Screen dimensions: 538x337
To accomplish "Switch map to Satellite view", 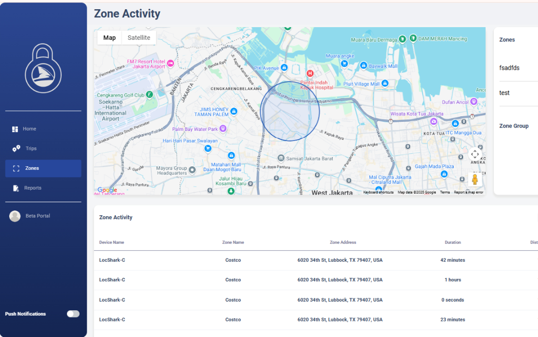I will tap(139, 38).
